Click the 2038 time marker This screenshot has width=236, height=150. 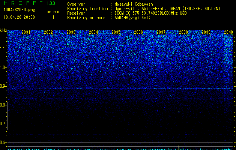click(x=183, y=32)
